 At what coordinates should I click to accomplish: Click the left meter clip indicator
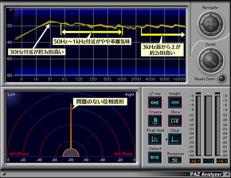click(199, 93)
